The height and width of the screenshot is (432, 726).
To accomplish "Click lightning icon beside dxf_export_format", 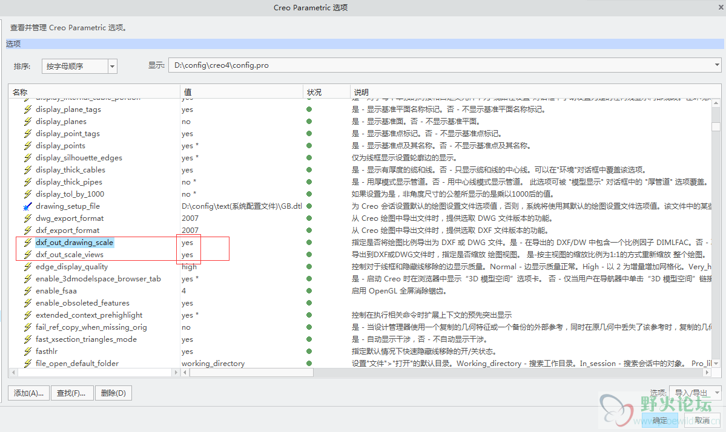I will click(28, 231).
